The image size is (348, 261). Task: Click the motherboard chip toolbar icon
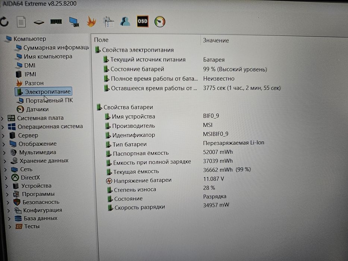click(x=39, y=22)
